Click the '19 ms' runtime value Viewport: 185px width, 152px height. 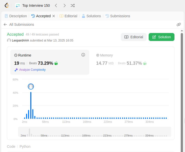[20, 63]
